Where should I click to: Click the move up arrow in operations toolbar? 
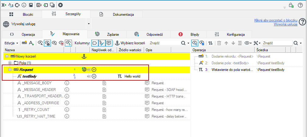click(x=226, y=43)
